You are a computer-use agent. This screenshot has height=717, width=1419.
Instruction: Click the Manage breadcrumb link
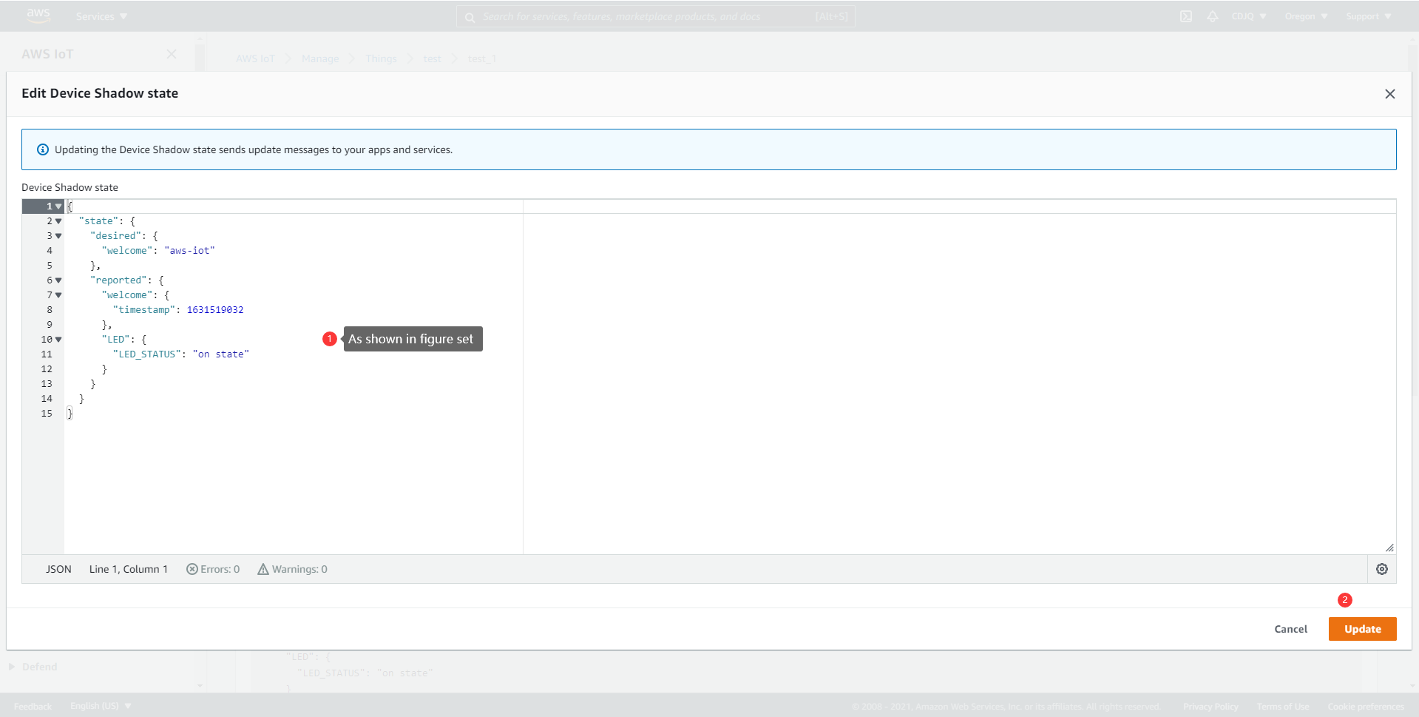(x=320, y=59)
